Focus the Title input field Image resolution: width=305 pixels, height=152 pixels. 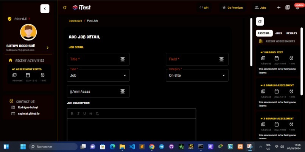coord(98,59)
